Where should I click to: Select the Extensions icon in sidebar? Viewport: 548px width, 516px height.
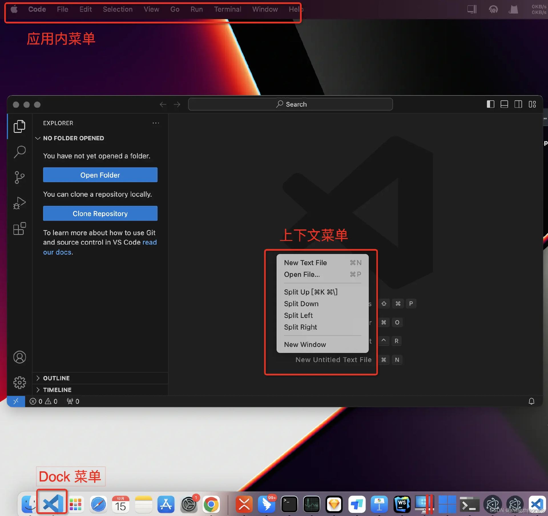tap(20, 228)
